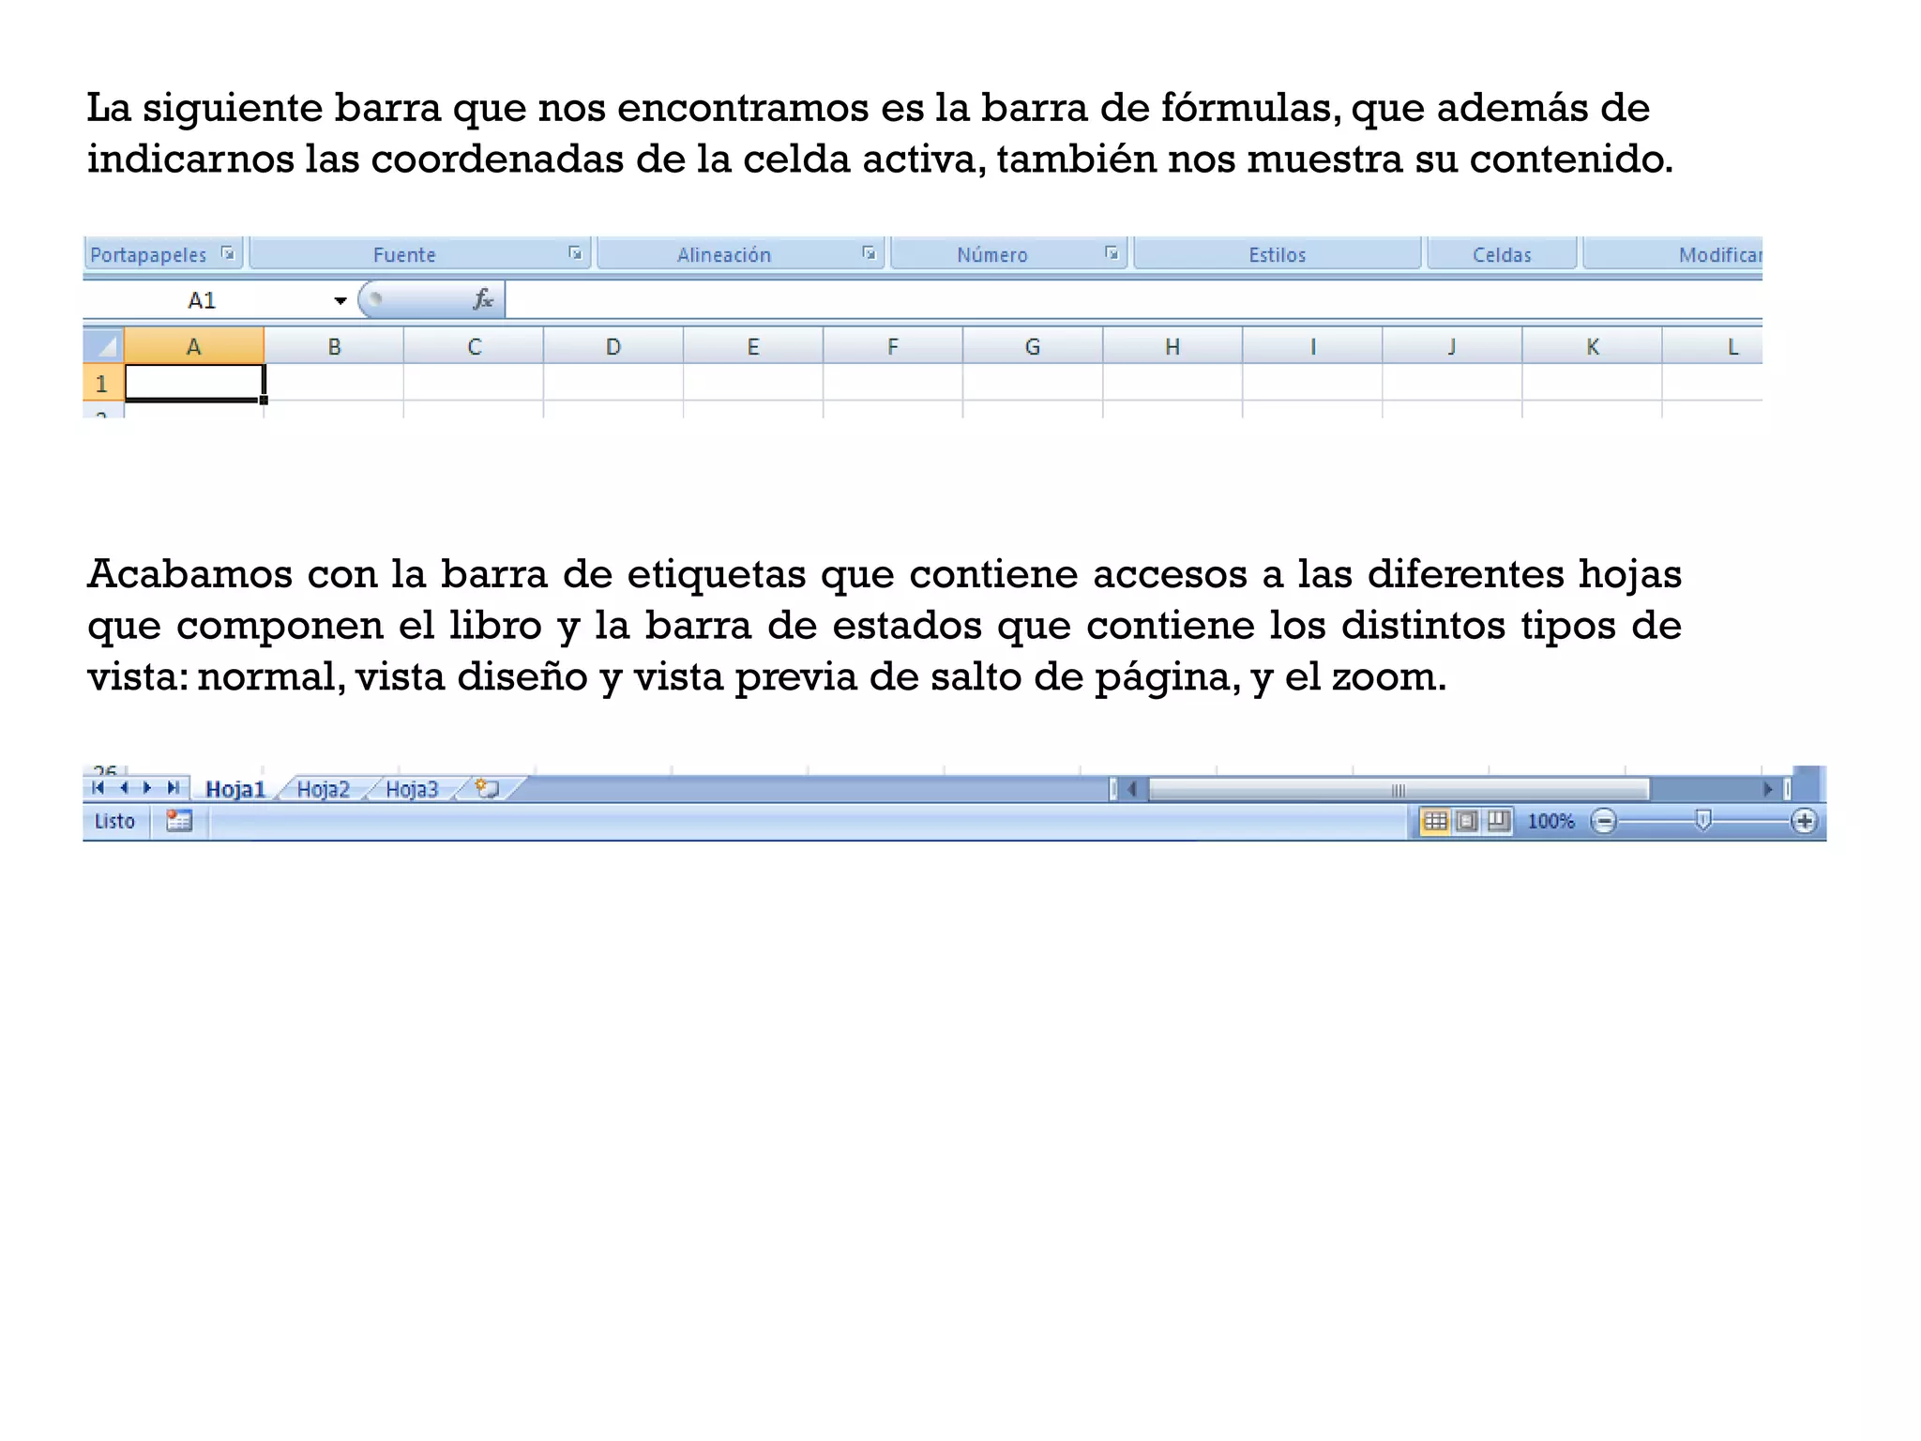Go to previous sheet navigation arrow

pyautogui.click(x=123, y=788)
